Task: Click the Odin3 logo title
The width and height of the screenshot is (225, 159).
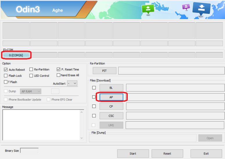Action: click(x=28, y=10)
